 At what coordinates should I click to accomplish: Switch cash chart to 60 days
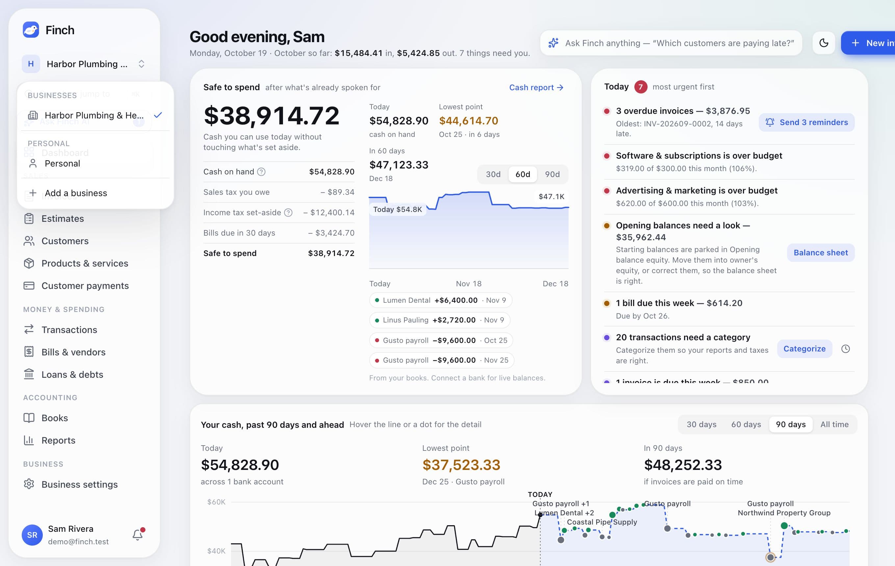746,424
